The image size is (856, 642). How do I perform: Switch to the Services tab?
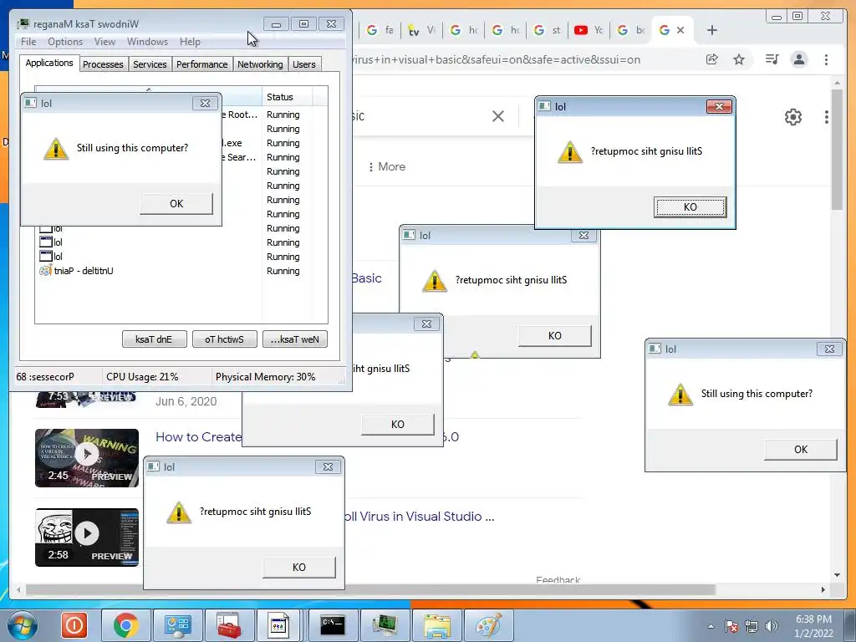point(150,64)
